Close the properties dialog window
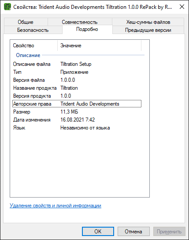This screenshot has height=240, width=189. 182,7
